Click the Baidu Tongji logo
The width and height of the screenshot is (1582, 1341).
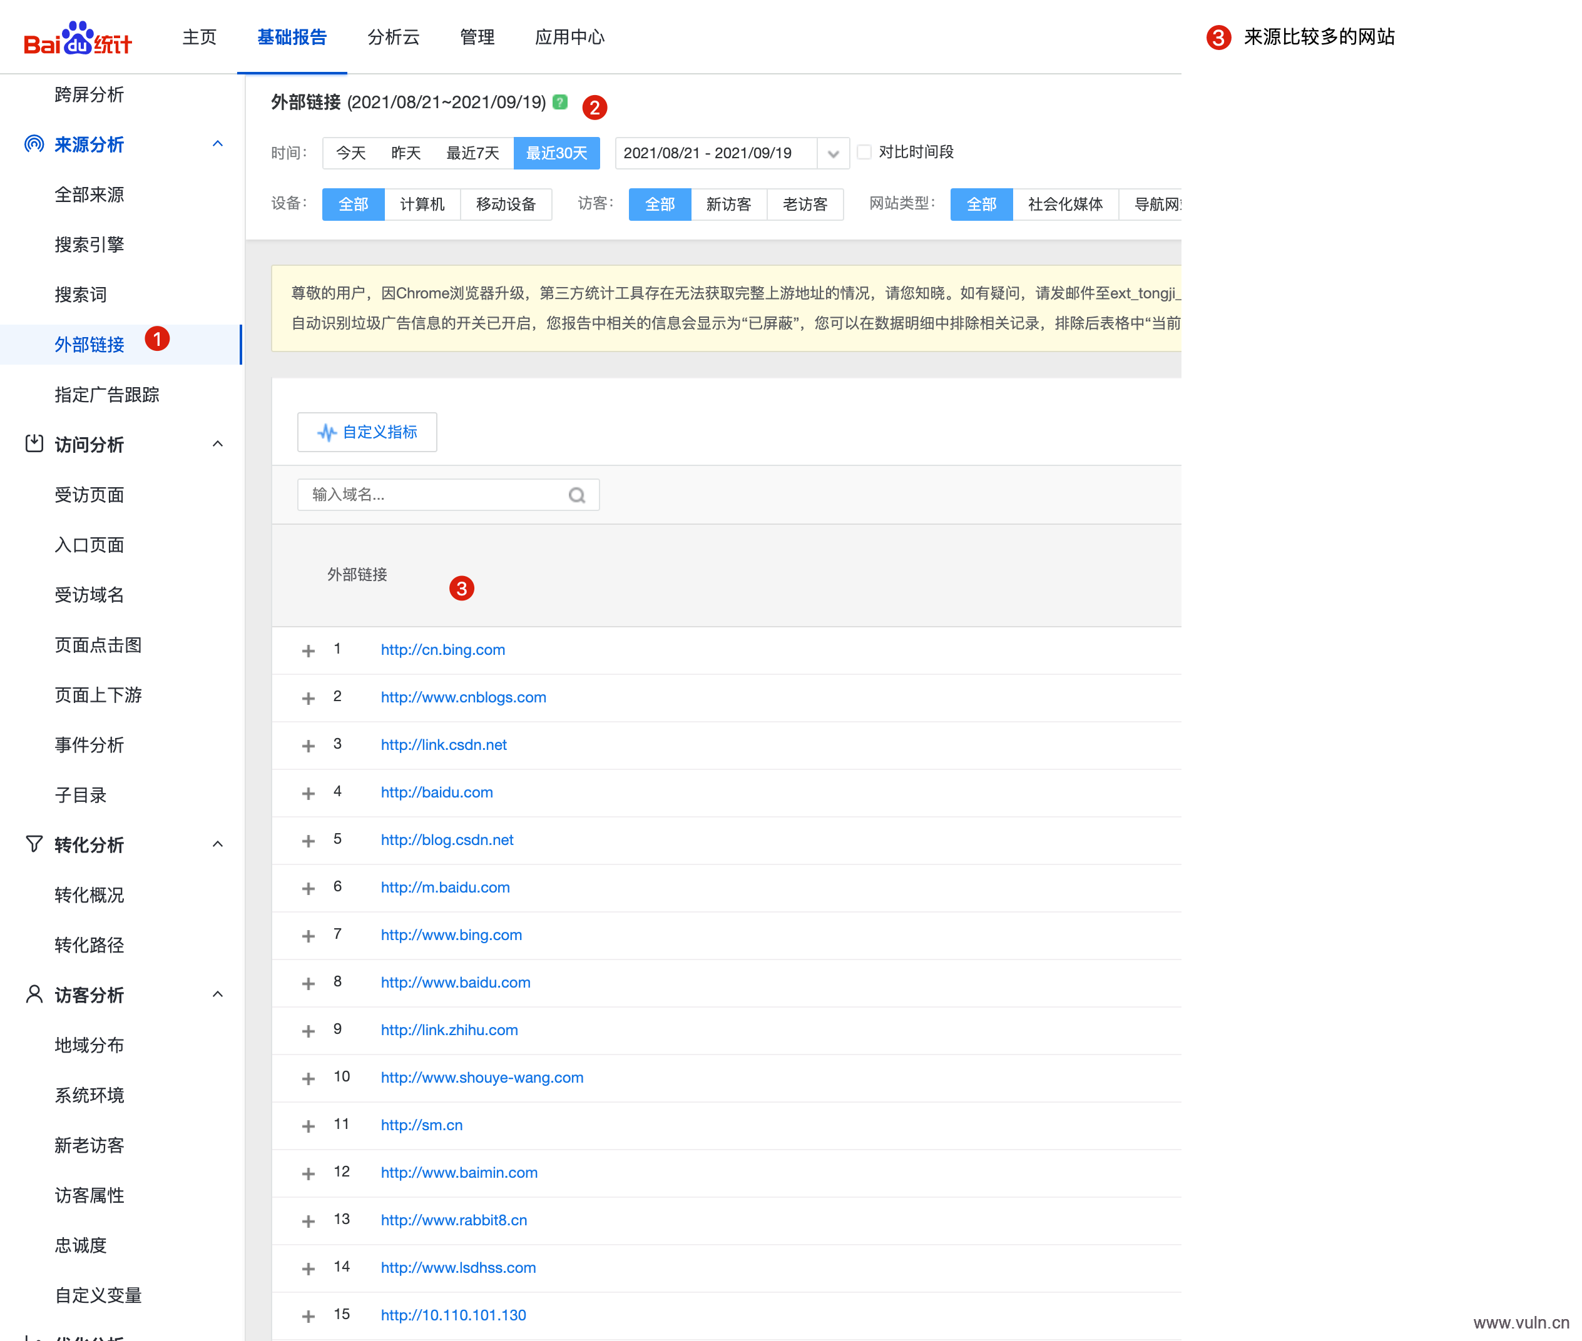click(x=78, y=38)
